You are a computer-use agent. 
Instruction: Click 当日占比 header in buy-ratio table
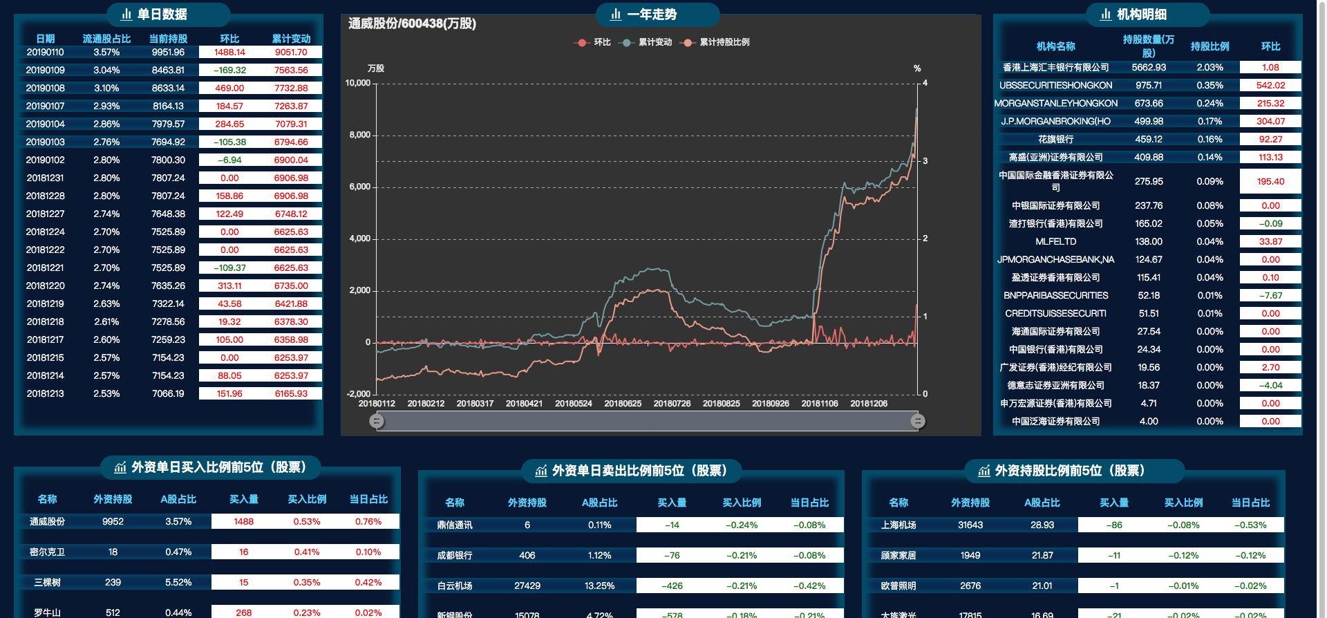(x=368, y=499)
